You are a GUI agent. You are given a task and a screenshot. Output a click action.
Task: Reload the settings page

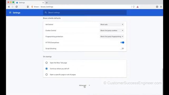point(16,7)
